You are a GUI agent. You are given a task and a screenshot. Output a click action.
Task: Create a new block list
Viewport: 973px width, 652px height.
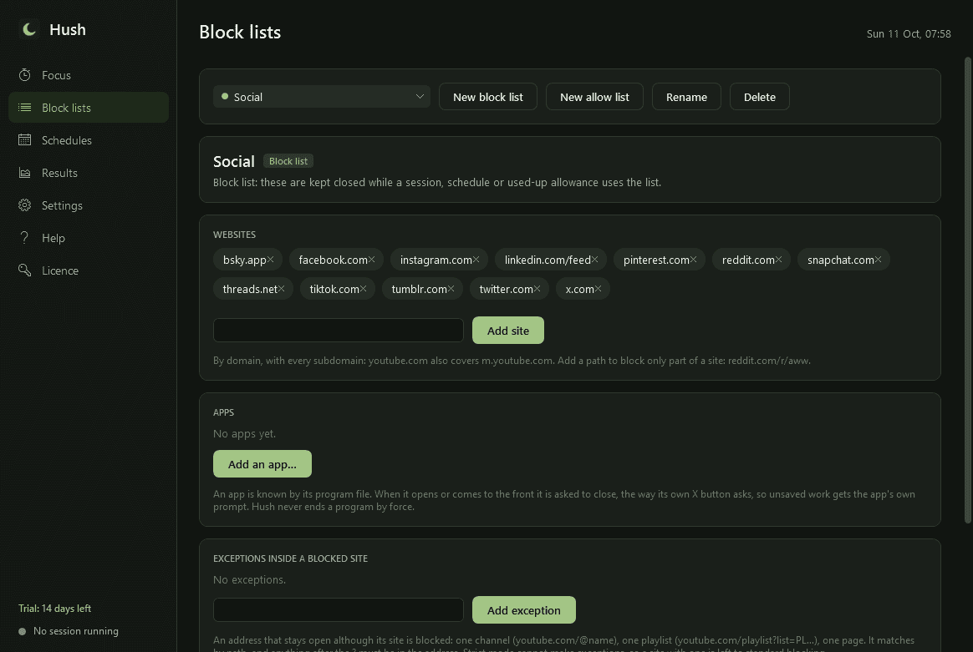click(487, 97)
